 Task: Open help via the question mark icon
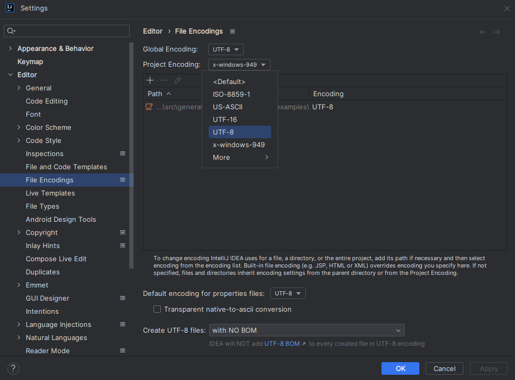click(13, 368)
